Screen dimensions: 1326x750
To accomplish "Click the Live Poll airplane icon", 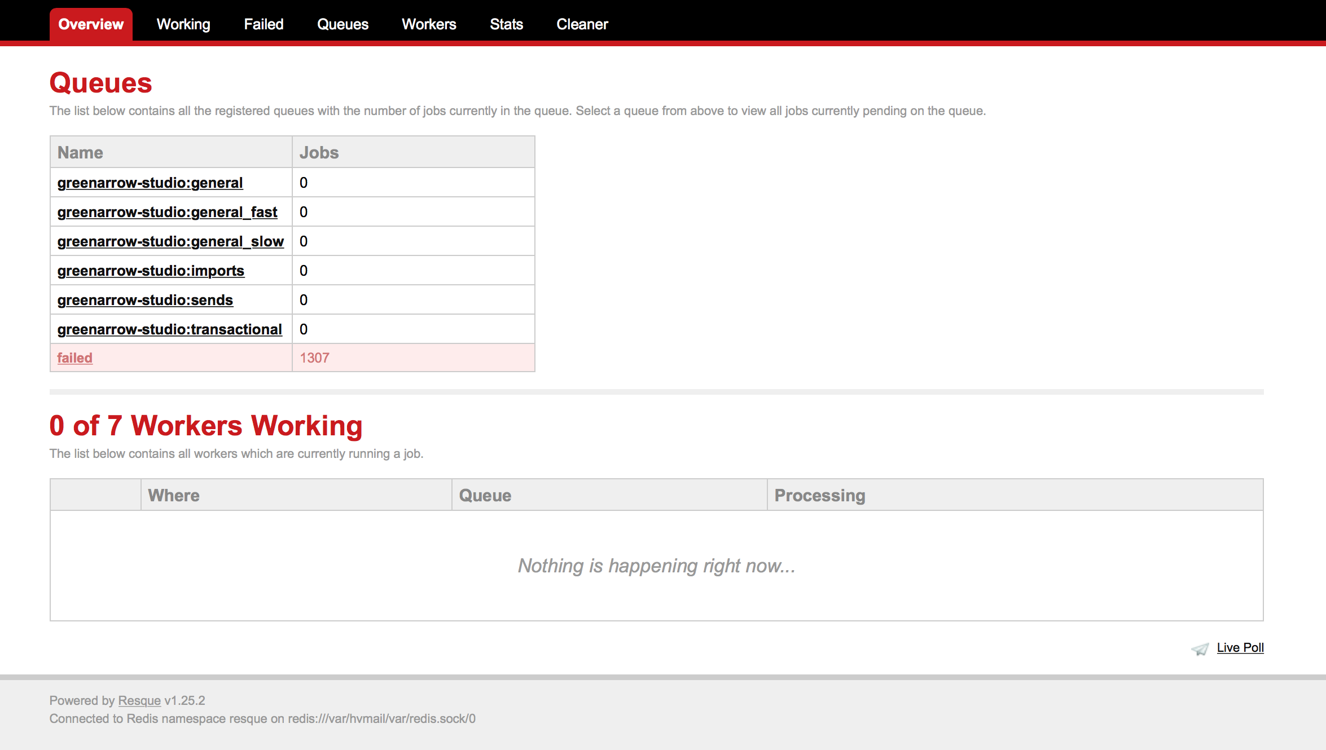I will tap(1201, 647).
